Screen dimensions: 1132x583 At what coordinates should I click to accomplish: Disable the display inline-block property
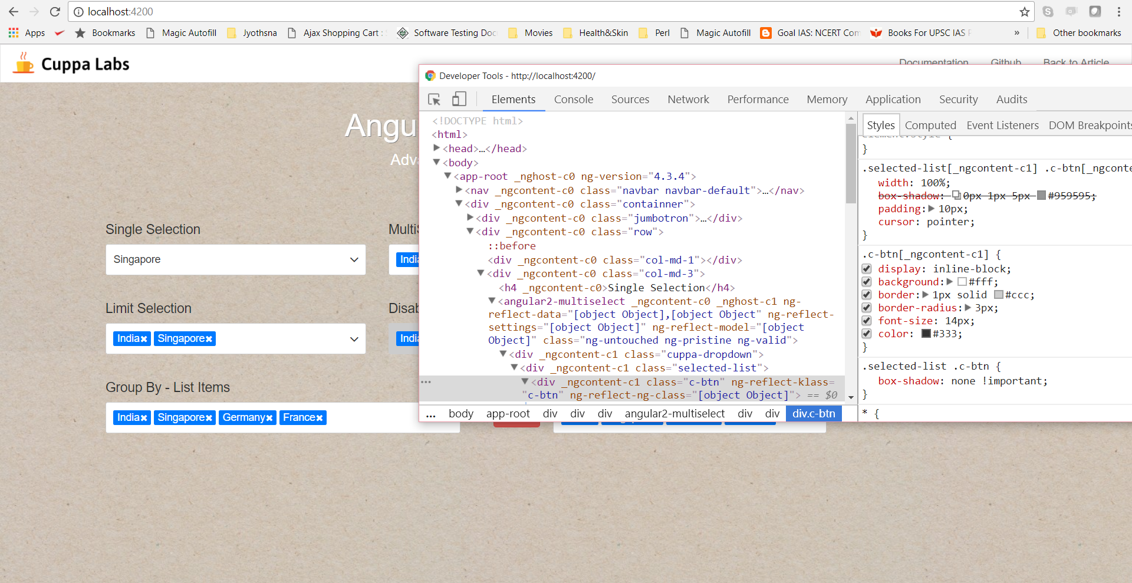(x=867, y=268)
